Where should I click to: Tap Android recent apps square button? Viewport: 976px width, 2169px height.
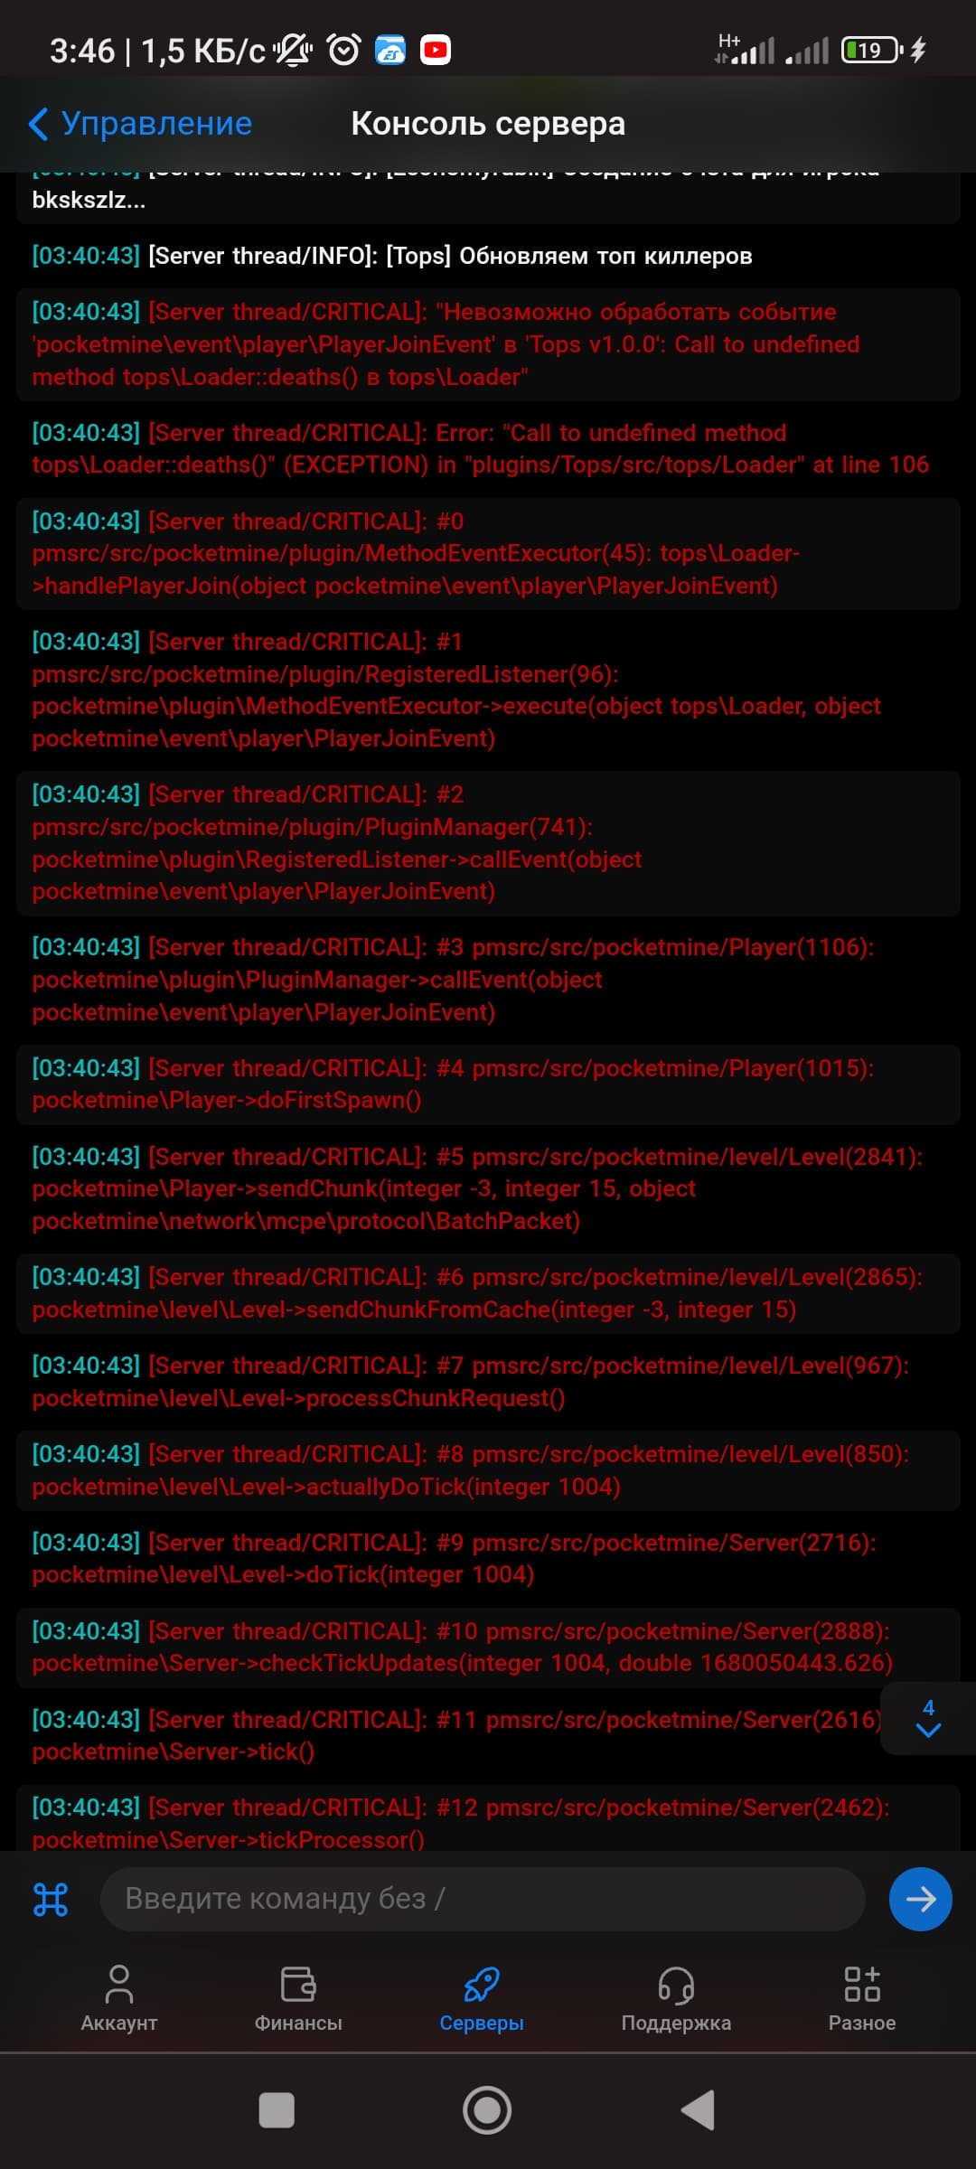[x=277, y=2111]
